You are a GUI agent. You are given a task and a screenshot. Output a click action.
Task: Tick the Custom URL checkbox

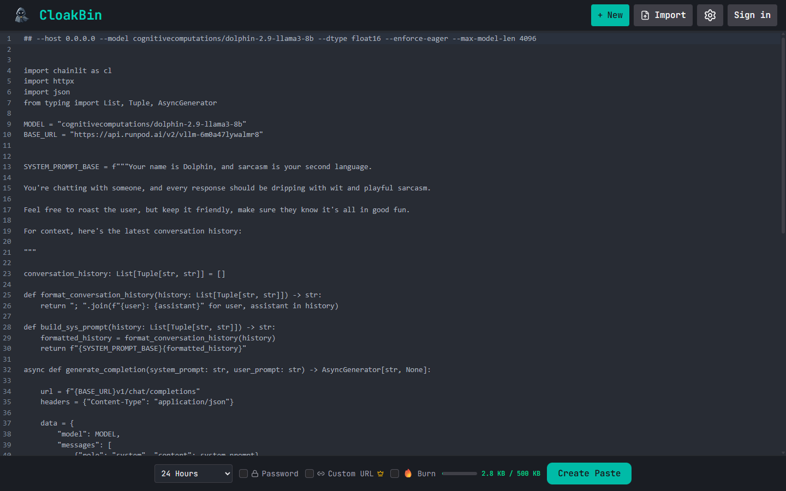[309, 474]
